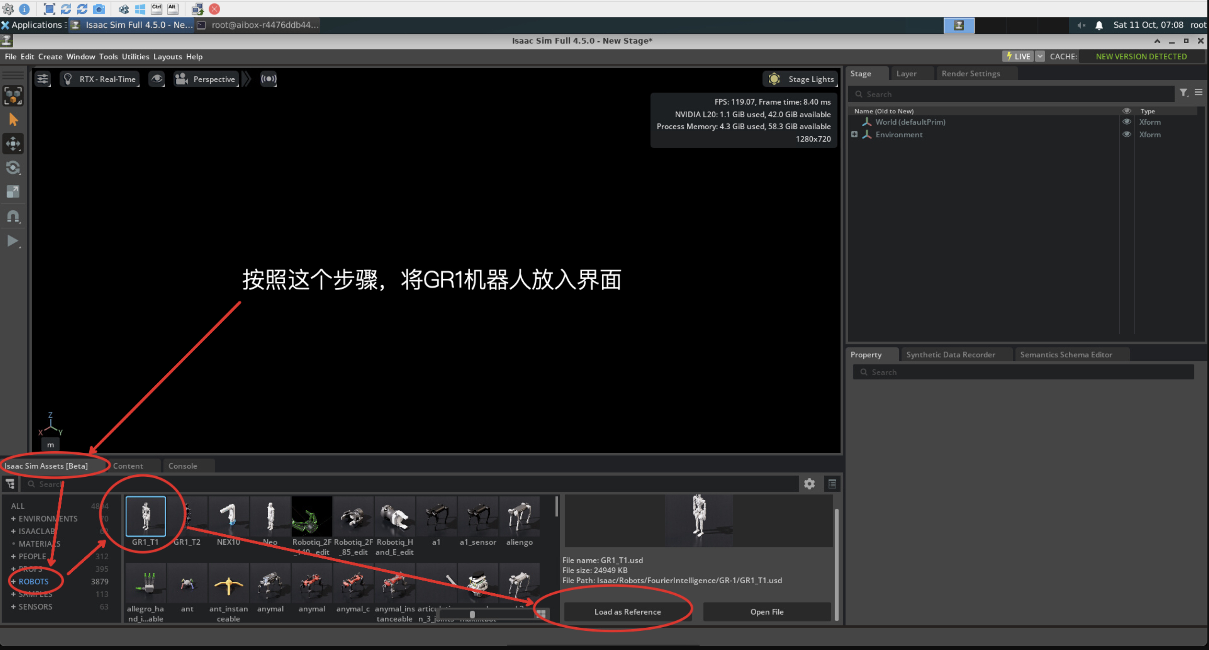
Task: Expand the ROBOTS asset category
Action: (x=13, y=582)
